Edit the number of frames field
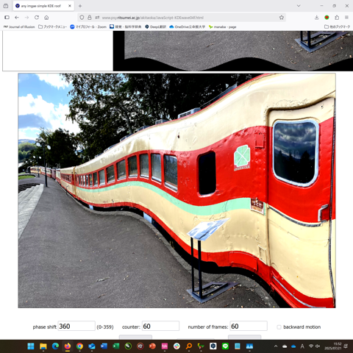 tap(249, 326)
